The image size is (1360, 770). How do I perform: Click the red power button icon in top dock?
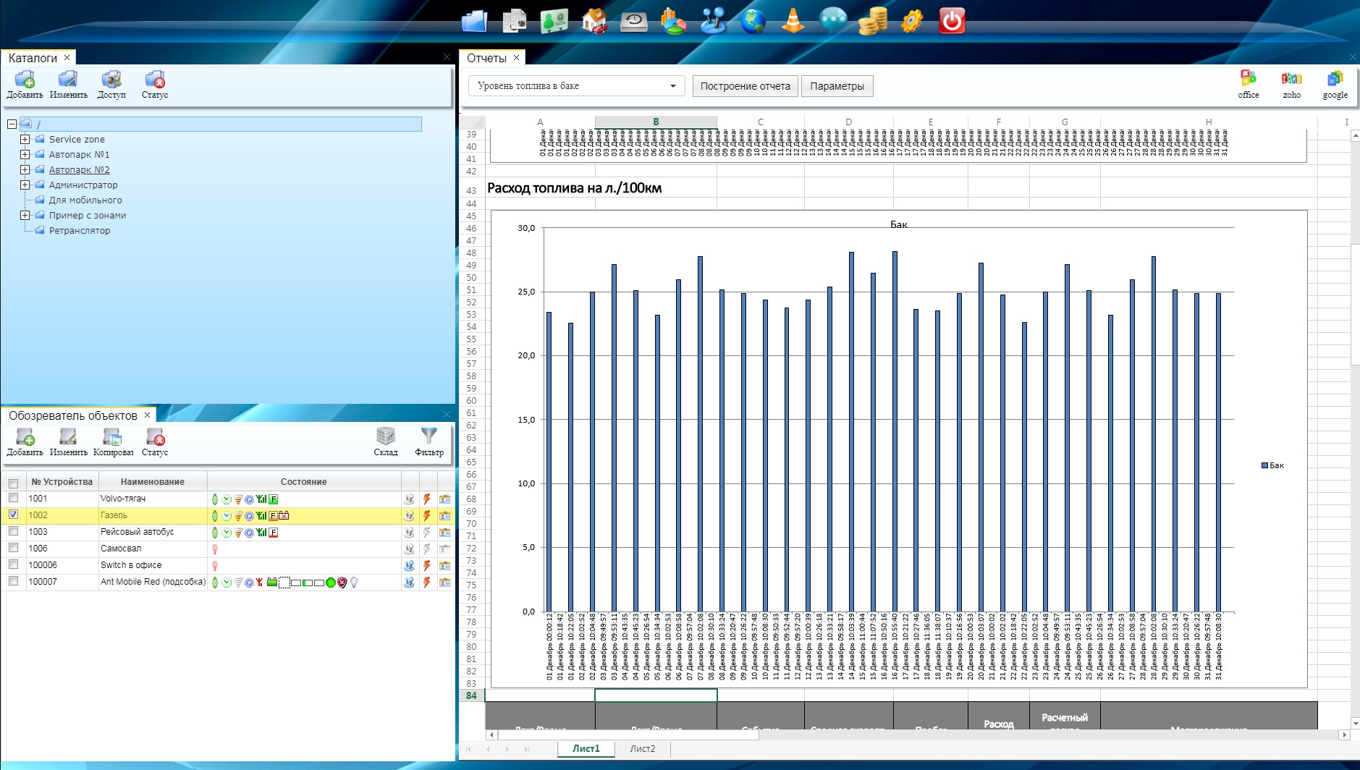click(x=951, y=20)
